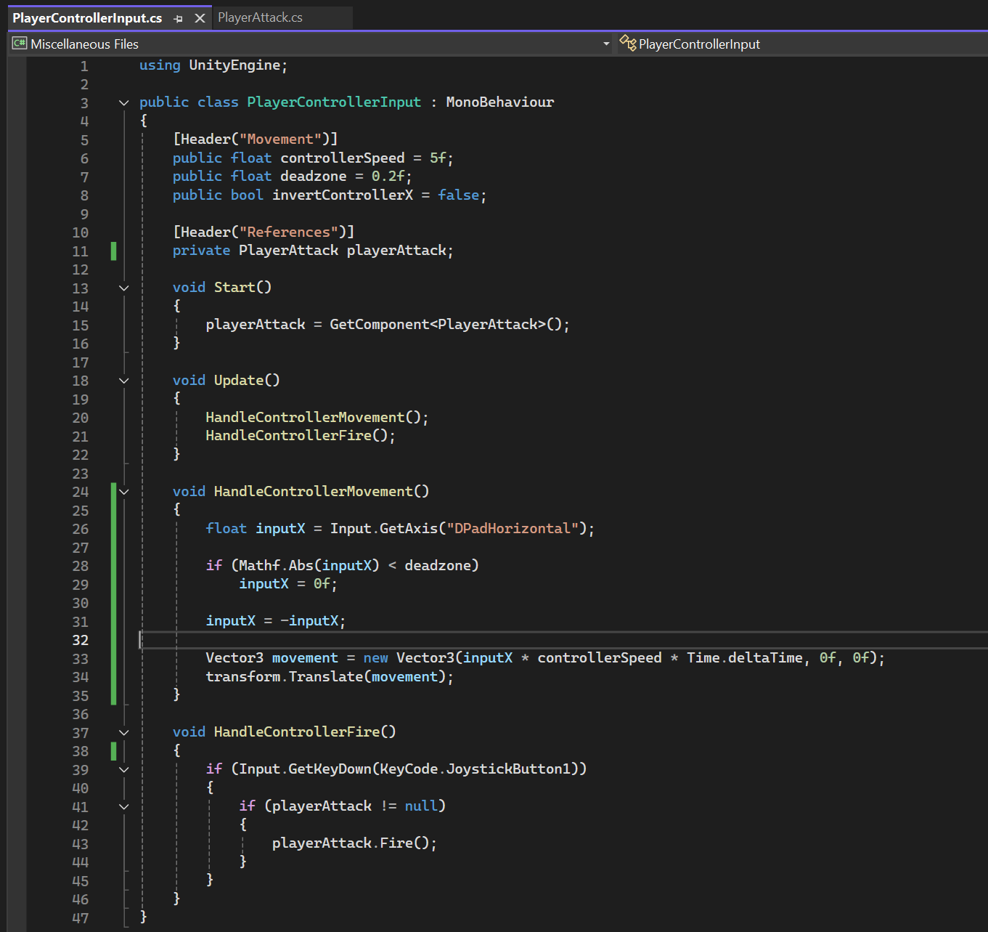Collapse the Input.GetKeyDown if block

click(x=124, y=769)
